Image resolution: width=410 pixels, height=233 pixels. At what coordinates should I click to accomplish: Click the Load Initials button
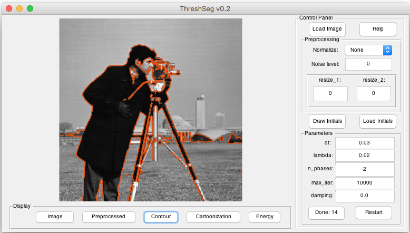(377, 121)
